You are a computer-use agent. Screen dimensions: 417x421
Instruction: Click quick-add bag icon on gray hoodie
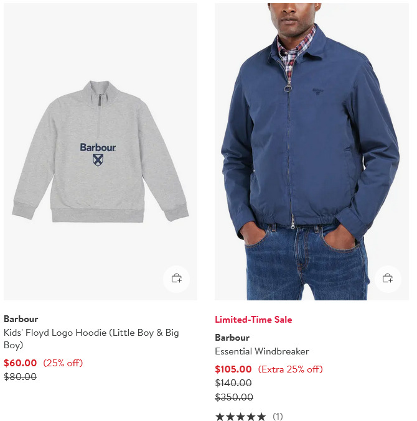tap(177, 279)
